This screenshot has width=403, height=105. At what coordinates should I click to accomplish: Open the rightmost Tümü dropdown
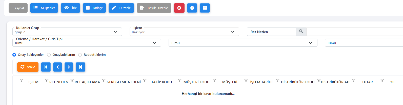tap(364, 43)
